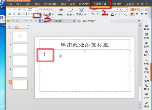Toggle the highlighted align left button

132,14
